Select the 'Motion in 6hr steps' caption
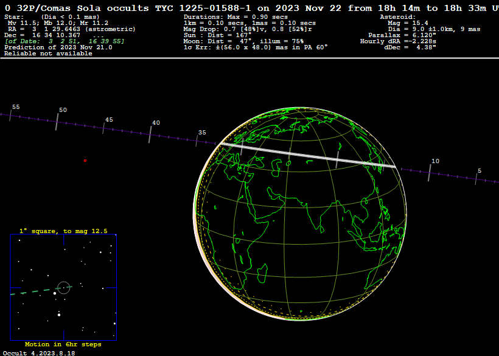 click(x=63, y=344)
